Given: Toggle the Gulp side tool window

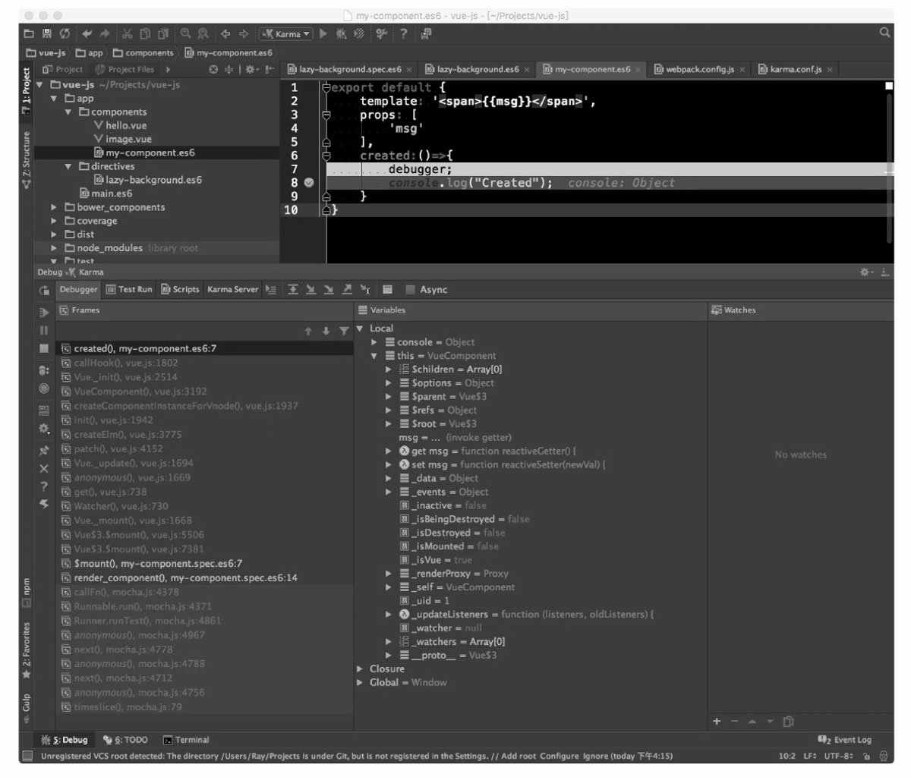Looking at the screenshot, I should [27, 709].
